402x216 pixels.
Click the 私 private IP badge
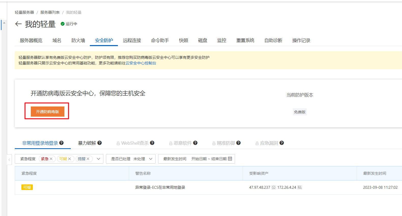pos(300,187)
